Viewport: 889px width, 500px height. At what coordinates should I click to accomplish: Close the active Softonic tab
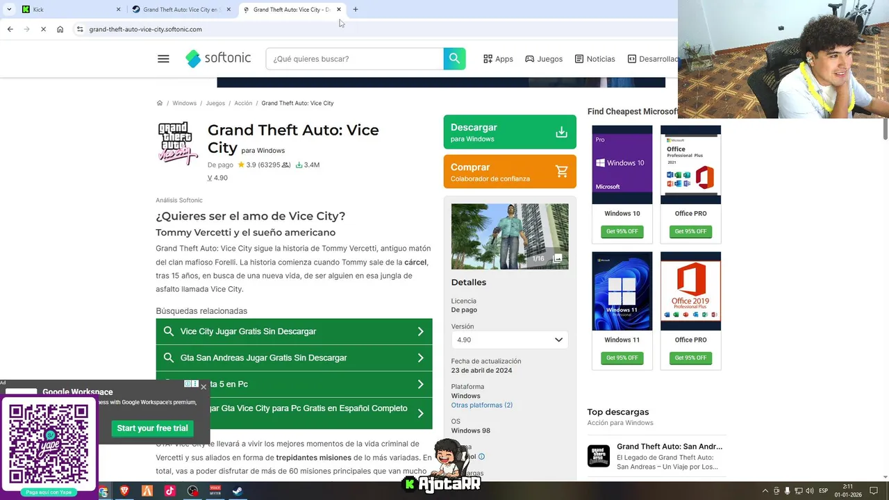coord(339,10)
